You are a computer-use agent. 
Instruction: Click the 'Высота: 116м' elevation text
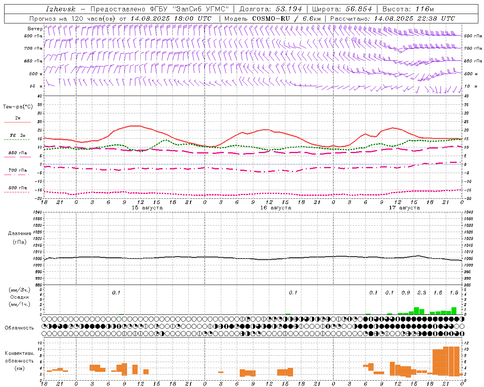(x=408, y=9)
